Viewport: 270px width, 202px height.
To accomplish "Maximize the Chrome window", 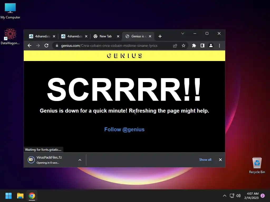I will 207,33.
